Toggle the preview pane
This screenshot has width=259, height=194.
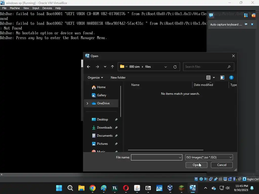pos(222,78)
